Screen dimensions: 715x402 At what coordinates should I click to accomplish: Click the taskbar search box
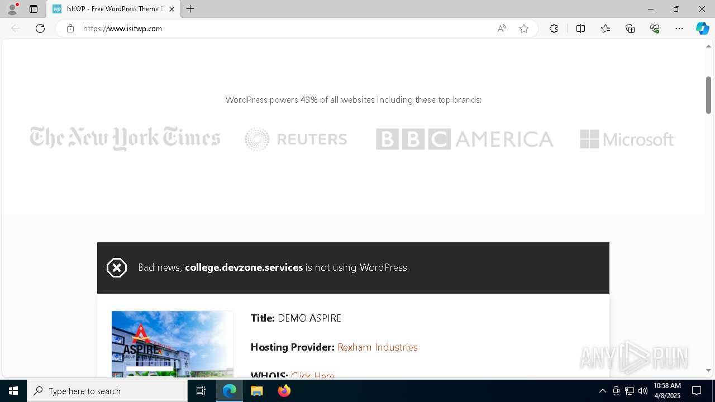(x=107, y=391)
